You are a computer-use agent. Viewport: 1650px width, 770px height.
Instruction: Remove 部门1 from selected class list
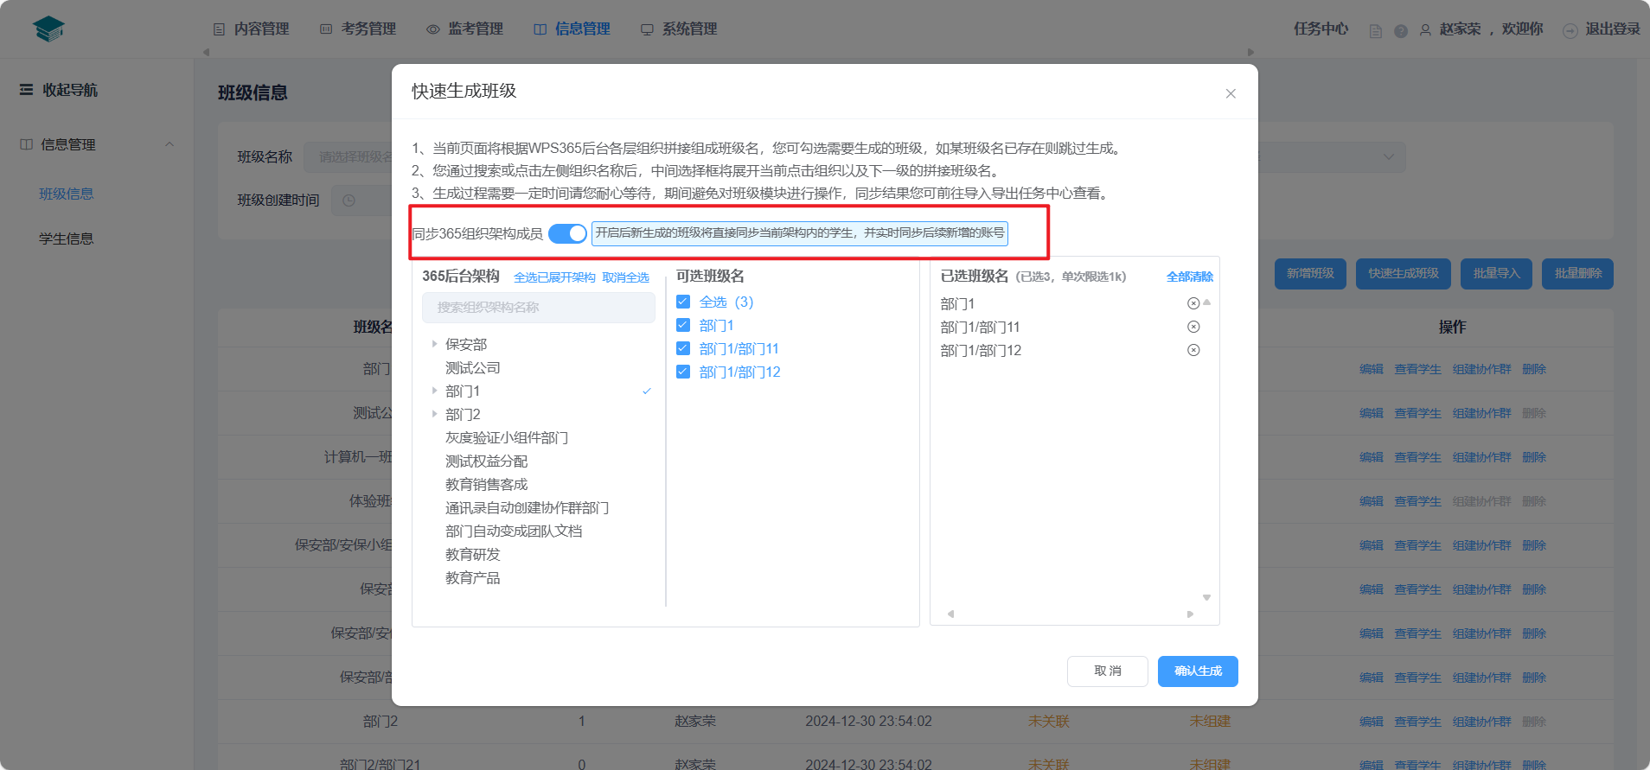tap(1193, 303)
